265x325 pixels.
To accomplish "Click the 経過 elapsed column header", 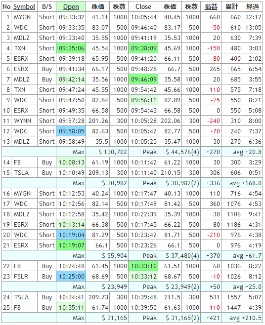I will [252, 7].
